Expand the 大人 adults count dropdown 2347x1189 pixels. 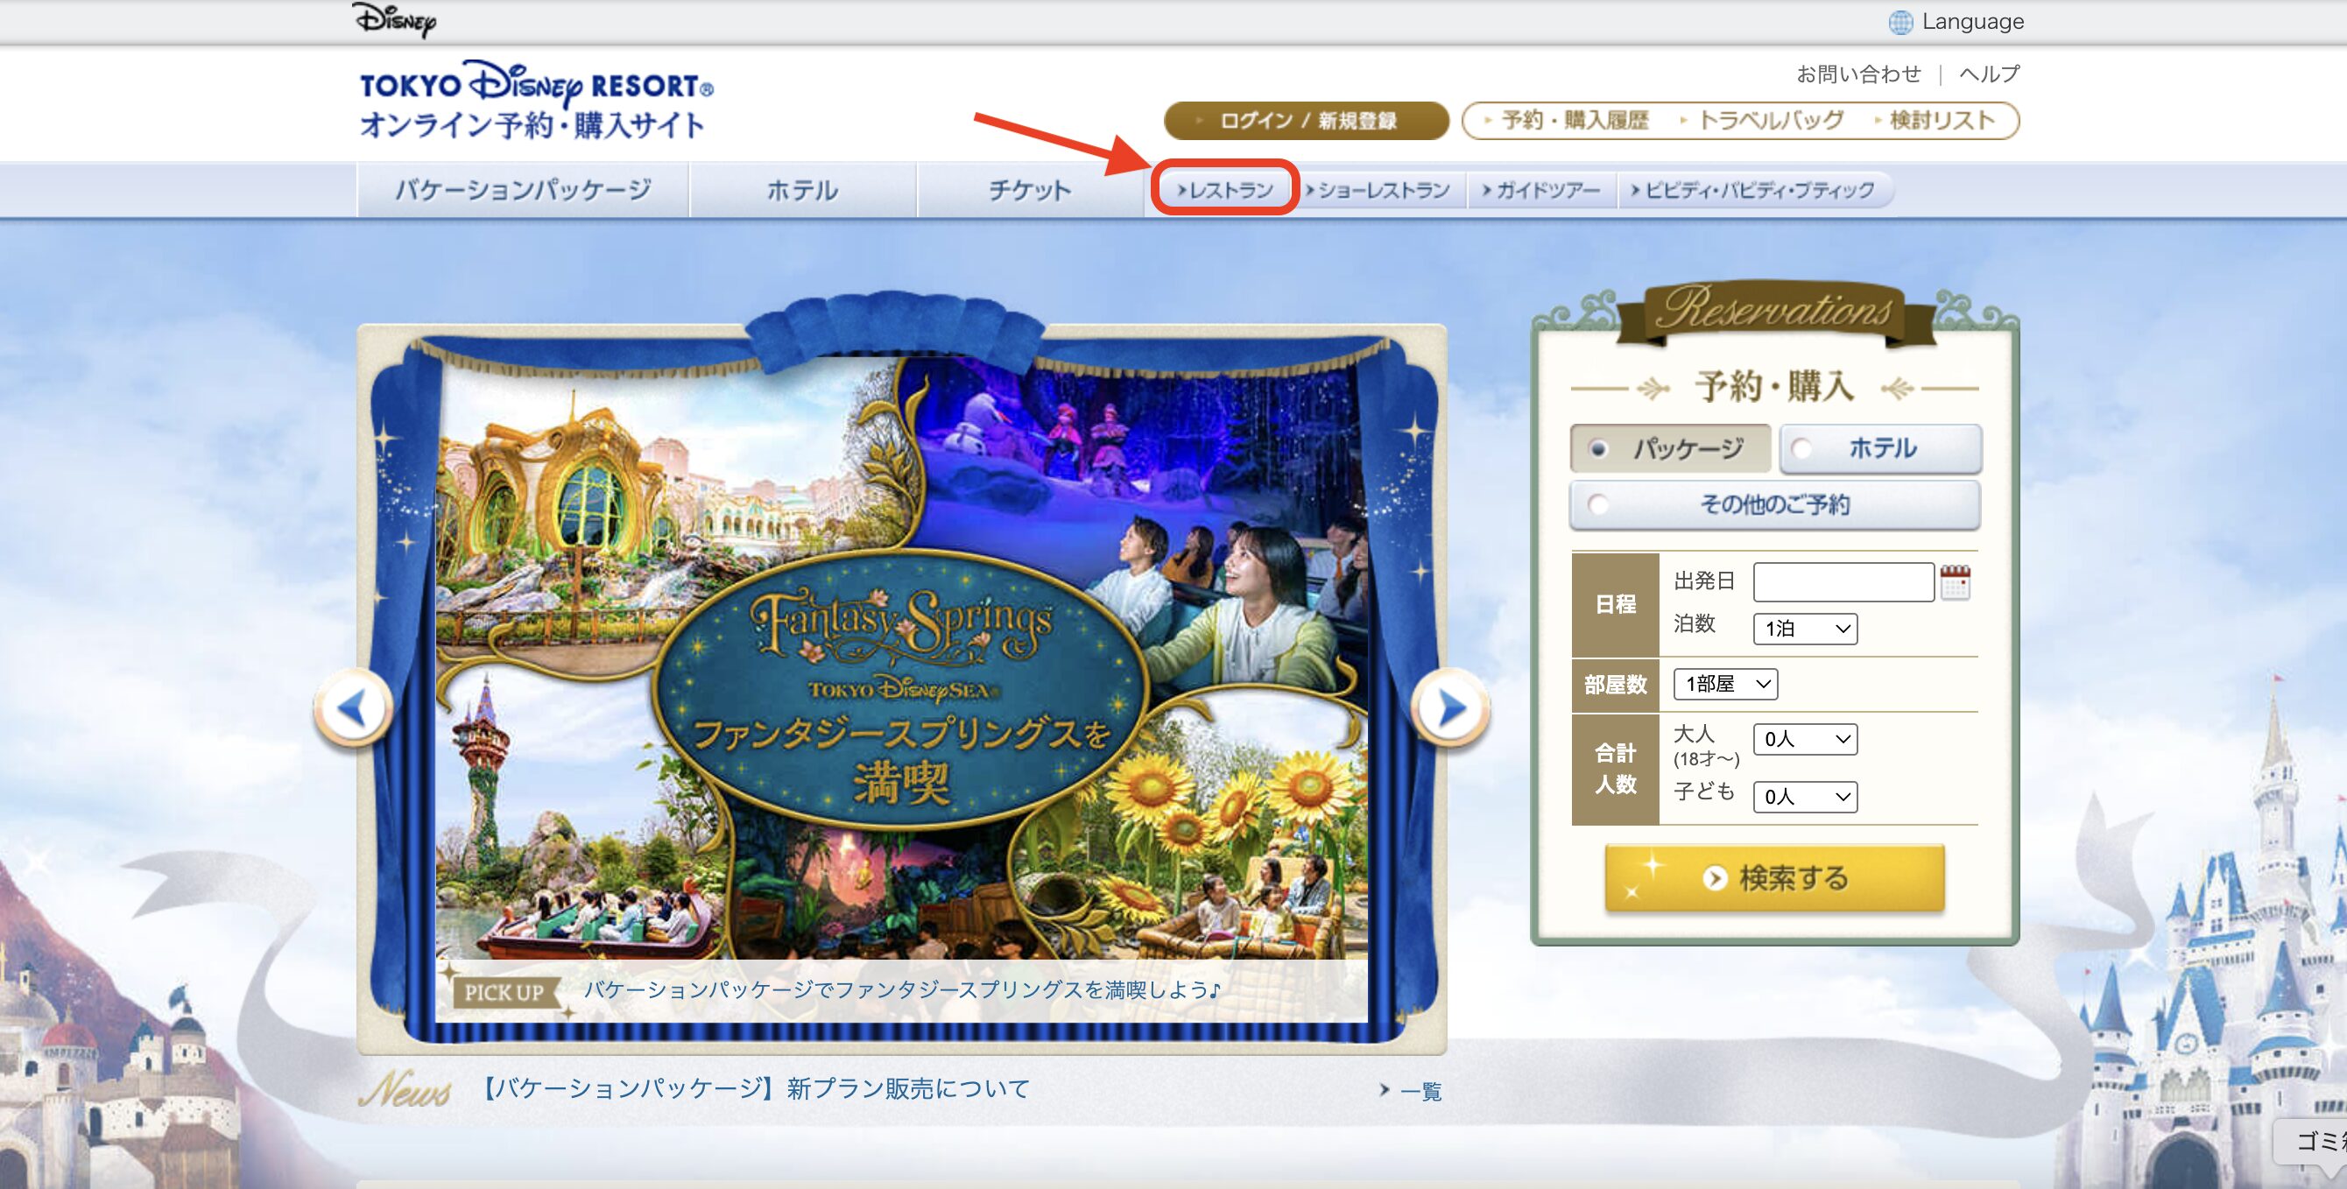[1805, 739]
